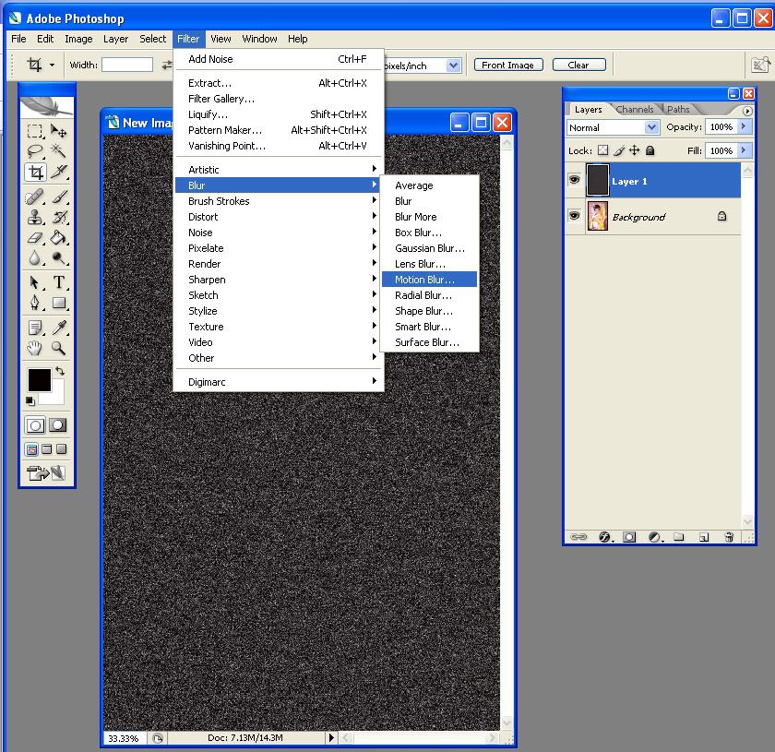The height and width of the screenshot is (752, 775).
Task: Hide Layer 1 using its eye icon
Action: point(574,181)
